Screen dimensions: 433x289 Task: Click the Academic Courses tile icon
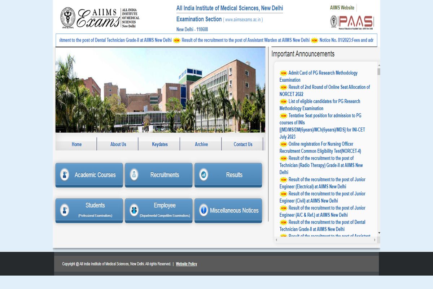point(65,175)
